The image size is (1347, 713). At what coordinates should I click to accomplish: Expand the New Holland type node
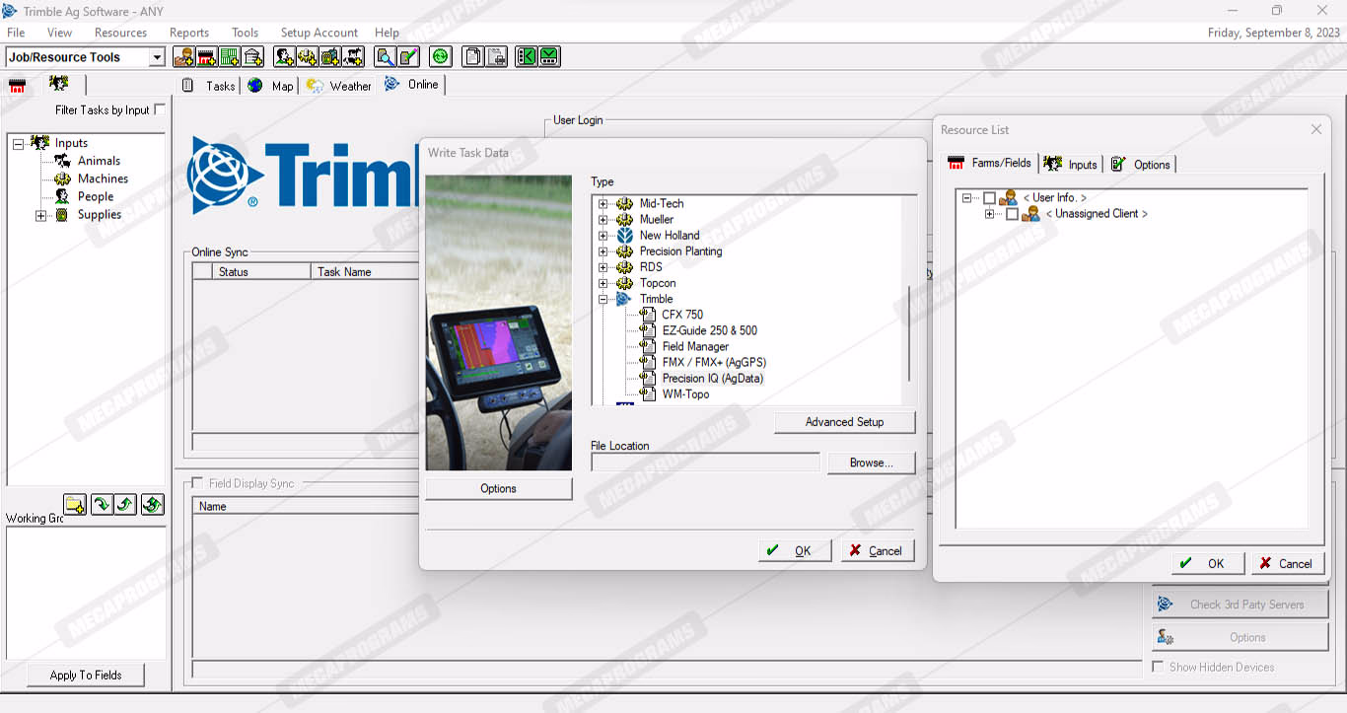pyautogui.click(x=603, y=236)
